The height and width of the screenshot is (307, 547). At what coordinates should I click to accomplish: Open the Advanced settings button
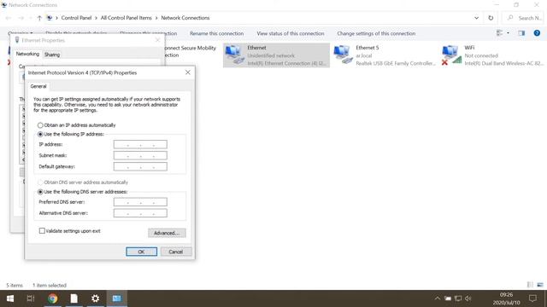[x=167, y=233]
